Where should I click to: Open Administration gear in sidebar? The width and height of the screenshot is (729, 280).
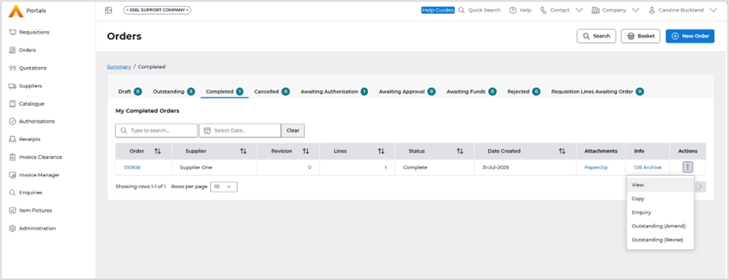pyautogui.click(x=12, y=228)
